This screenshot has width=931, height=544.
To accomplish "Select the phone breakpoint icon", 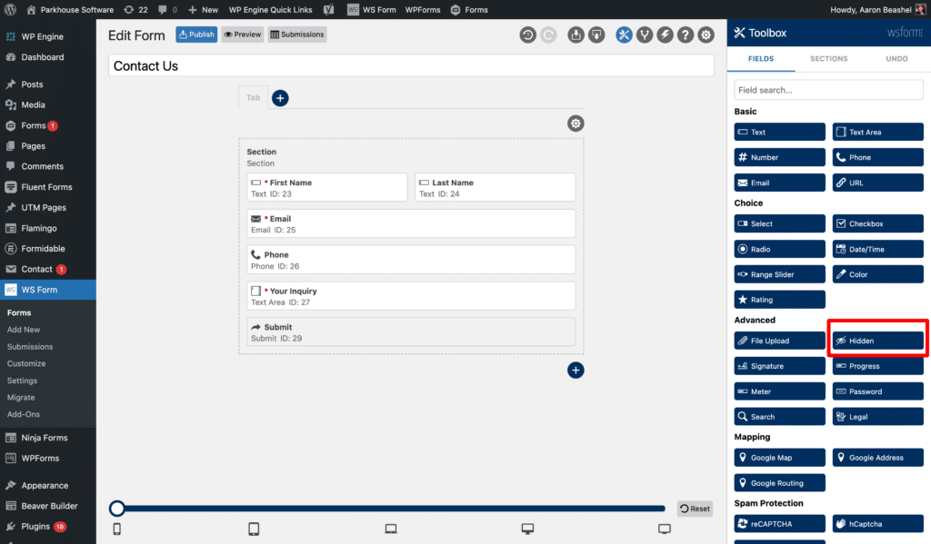I will pos(117,529).
